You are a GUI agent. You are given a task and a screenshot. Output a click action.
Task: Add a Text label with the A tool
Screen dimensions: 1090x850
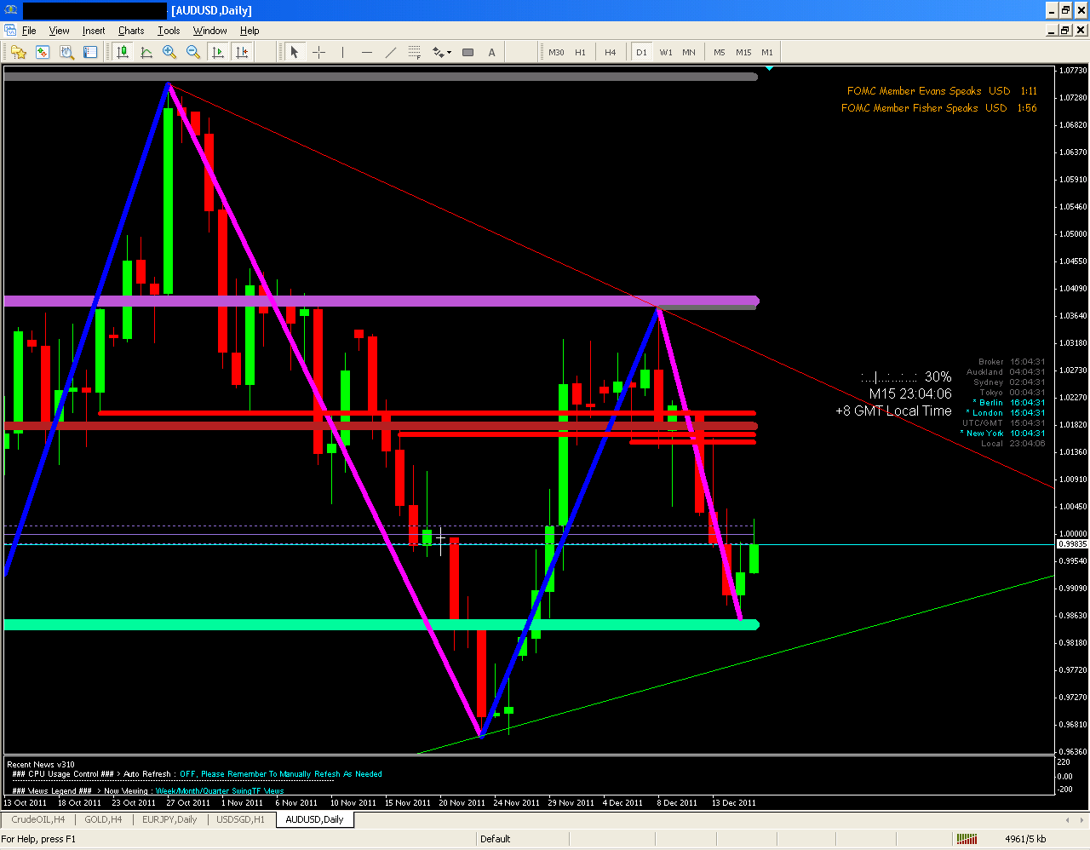coord(491,52)
